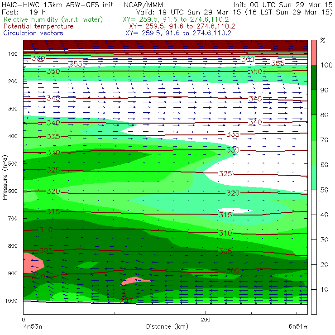The width and height of the screenshot is (335, 335).
Task: Click the 'NCAR/MMM' header text
Action: tap(144, 5)
